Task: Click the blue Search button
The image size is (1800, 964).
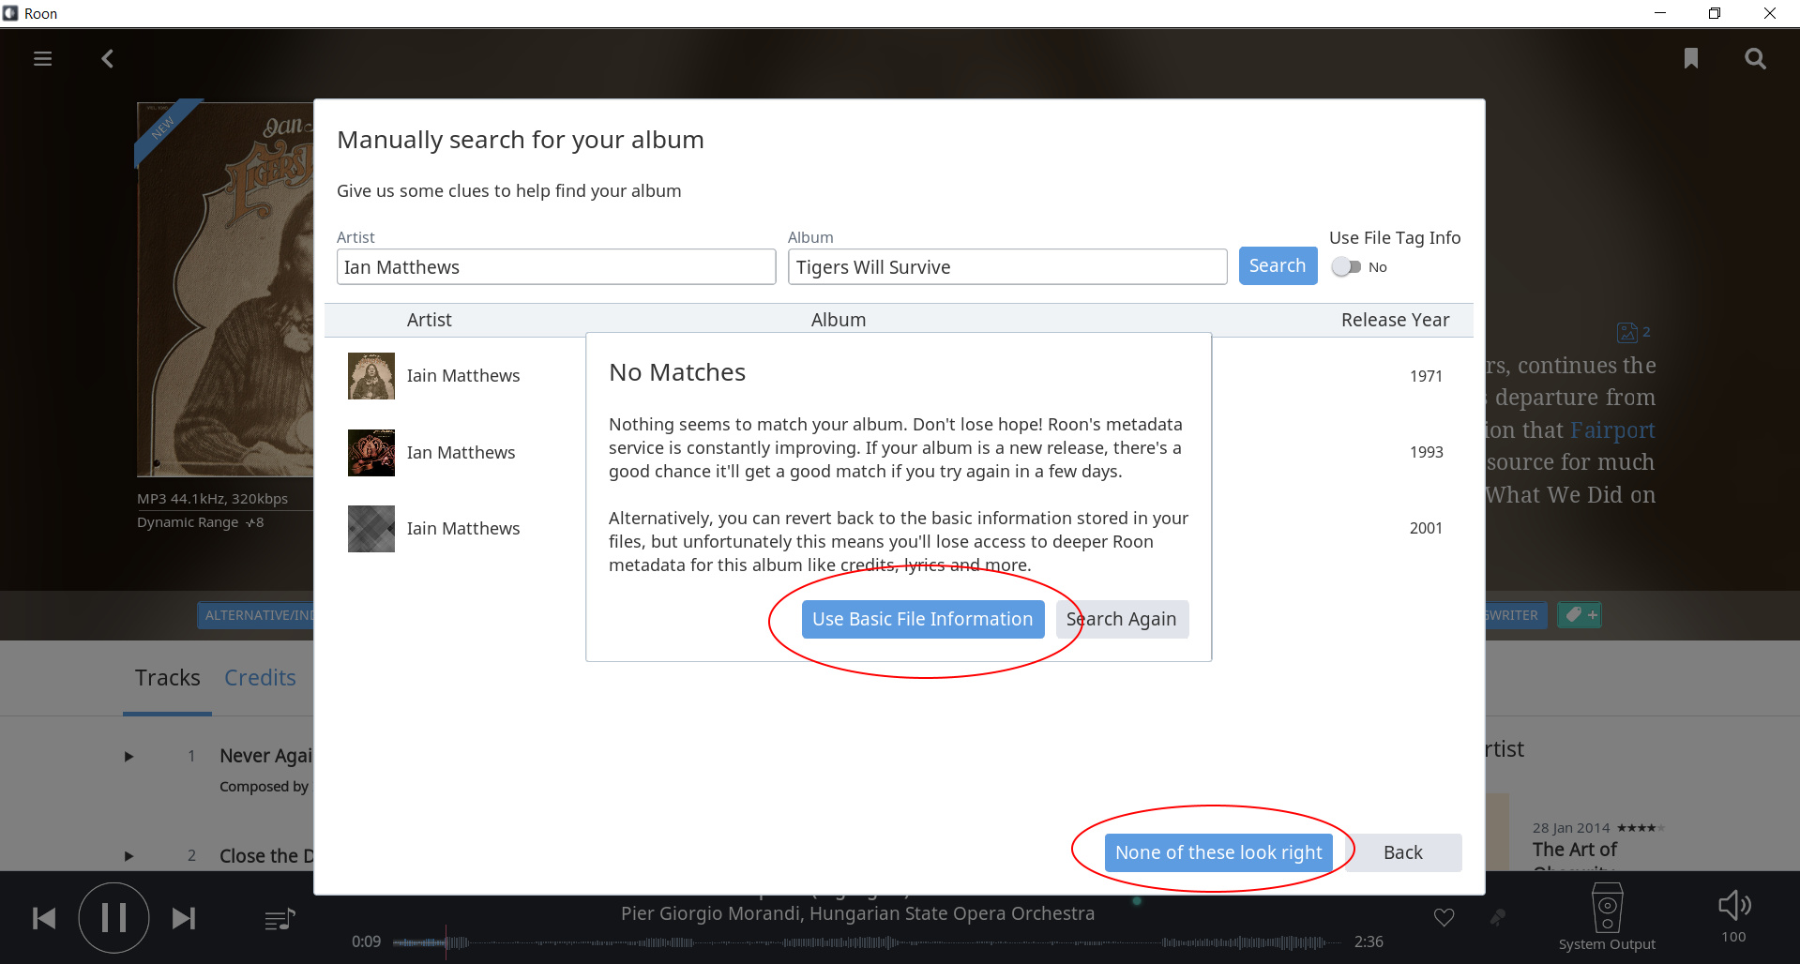Action: 1278,265
